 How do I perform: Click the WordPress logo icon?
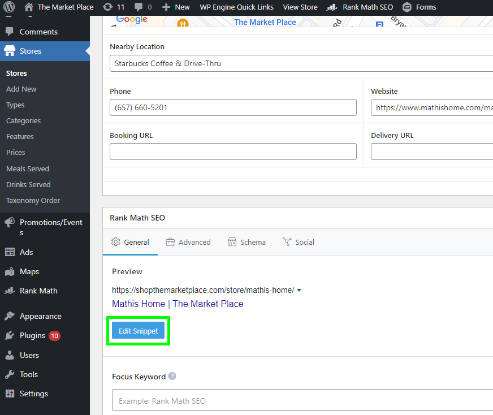tap(10, 7)
